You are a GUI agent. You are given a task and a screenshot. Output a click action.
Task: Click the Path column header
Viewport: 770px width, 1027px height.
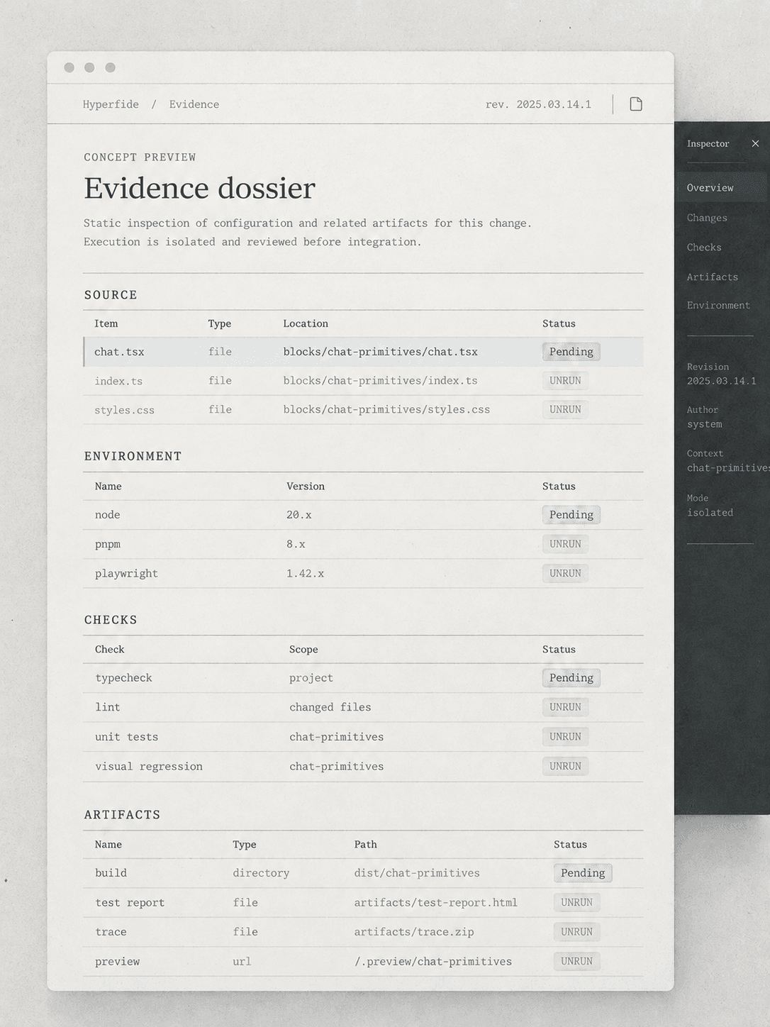(366, 845)
